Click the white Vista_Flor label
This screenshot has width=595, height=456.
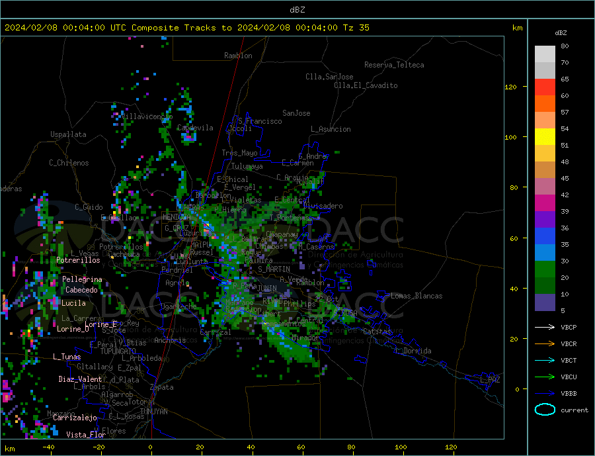coord(86,435)
